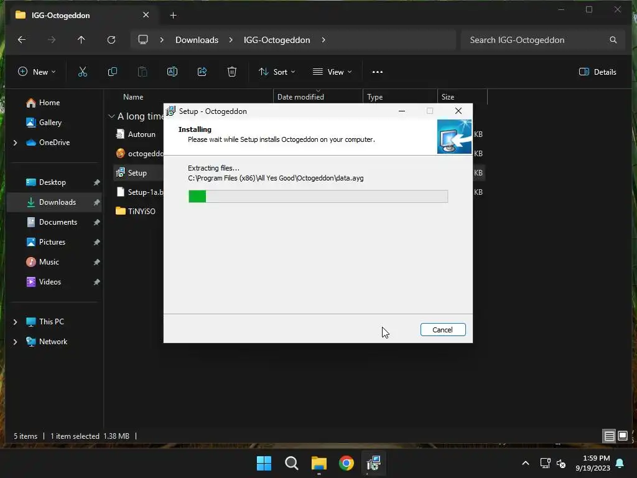The width and height of the screenshot is (637, 478).
Task: Click the PC monitor icon in address bar
Action: [143, 40]
